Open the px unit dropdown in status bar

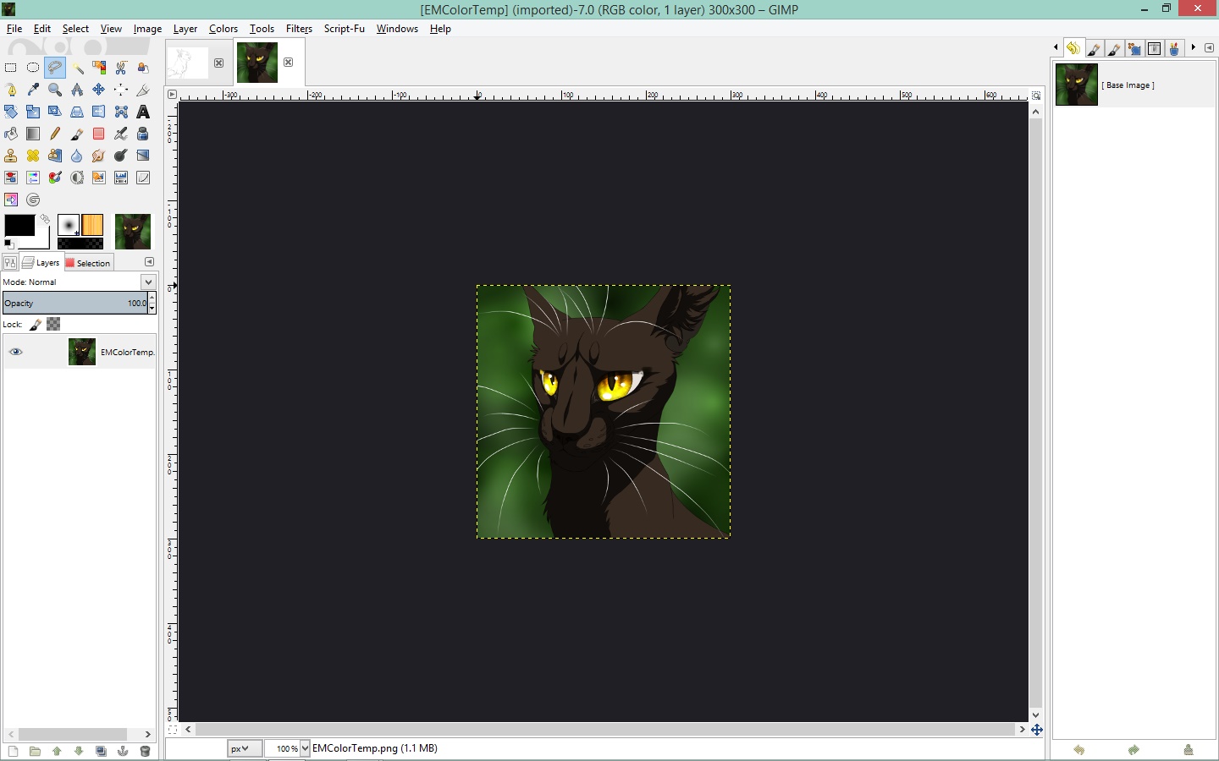pyautogui.click(x=245, y=748)
